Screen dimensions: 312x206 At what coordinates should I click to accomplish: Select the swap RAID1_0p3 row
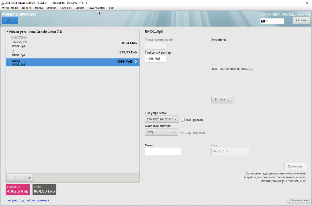(73, 62)
